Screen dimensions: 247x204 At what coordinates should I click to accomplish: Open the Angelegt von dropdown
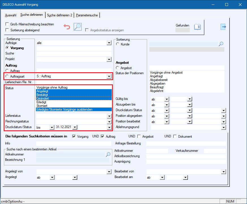(x=109, y=172)
